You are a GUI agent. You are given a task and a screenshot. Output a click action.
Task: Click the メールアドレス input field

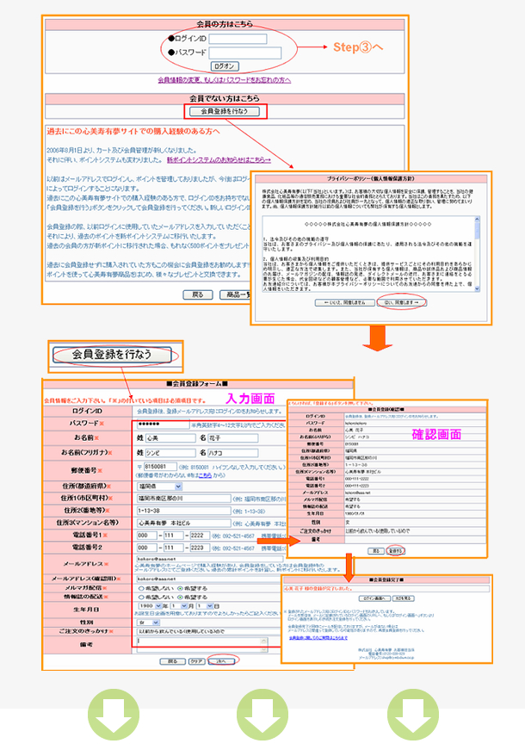[210, 558]
